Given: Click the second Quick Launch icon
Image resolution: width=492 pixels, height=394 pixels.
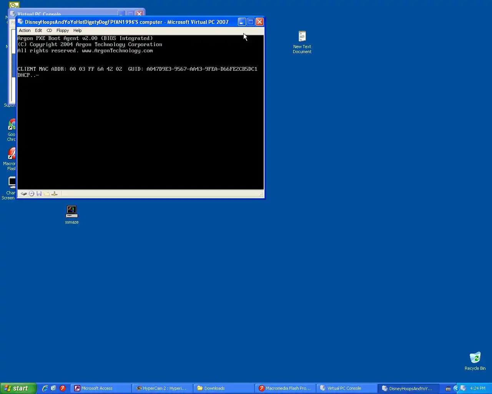Looking at the screenshot, I should pyautogui.click(x=53, y=388).
